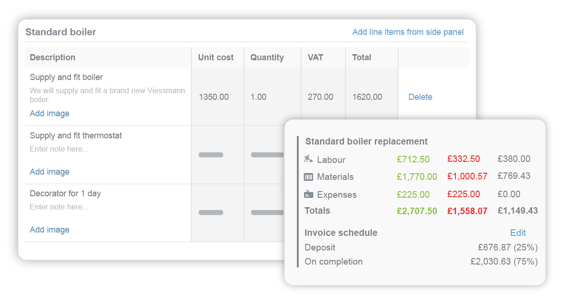Edit the invoice schedule
564x306 pixels.
(517, 233)
